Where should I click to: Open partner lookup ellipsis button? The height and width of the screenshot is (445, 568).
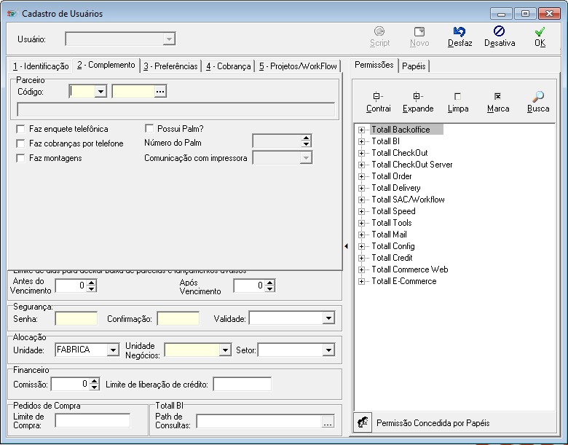(159, 92)
